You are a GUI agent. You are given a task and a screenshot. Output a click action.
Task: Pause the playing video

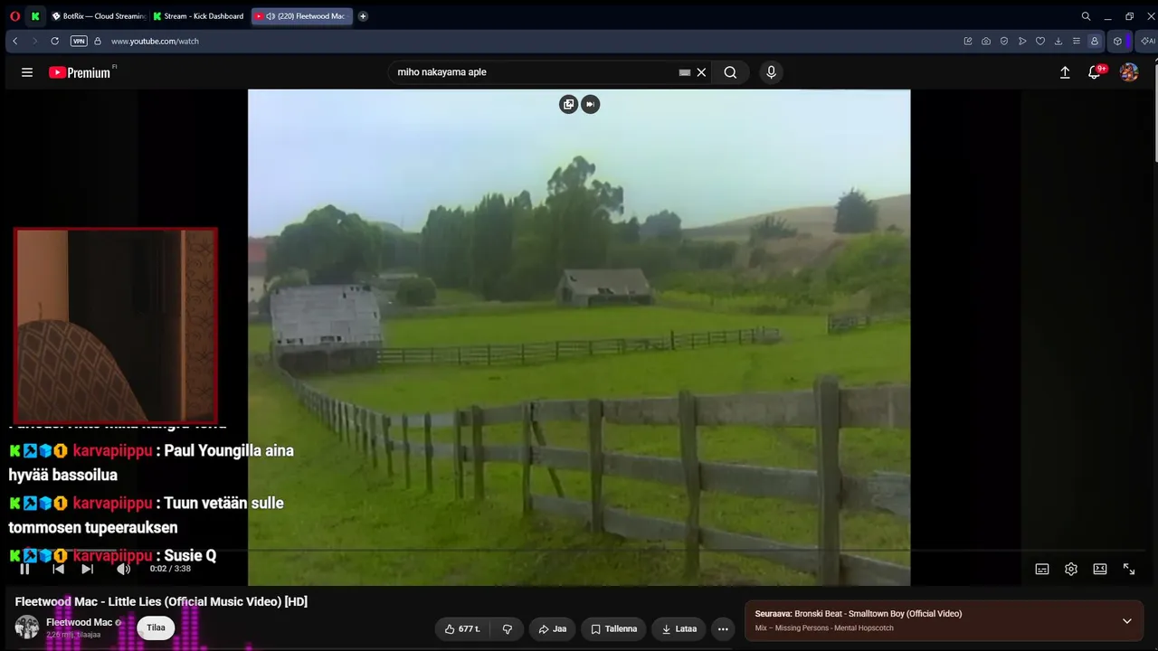24,569
